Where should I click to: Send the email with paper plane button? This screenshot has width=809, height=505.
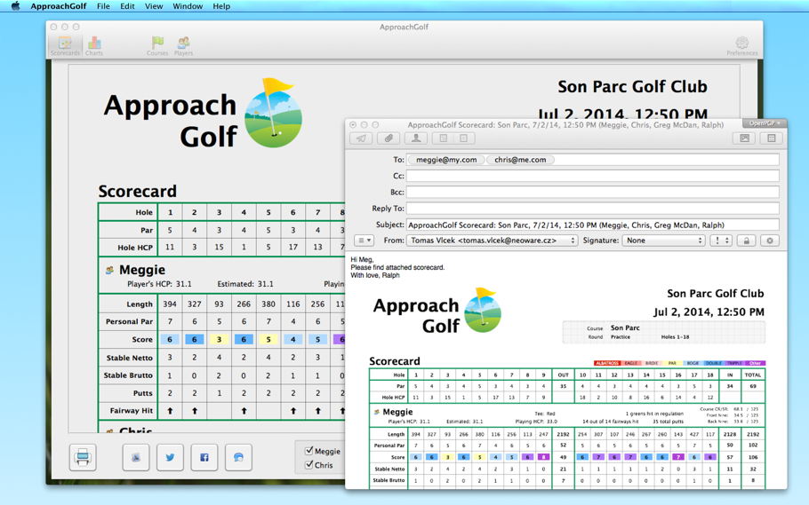click(x=361, y=138)
